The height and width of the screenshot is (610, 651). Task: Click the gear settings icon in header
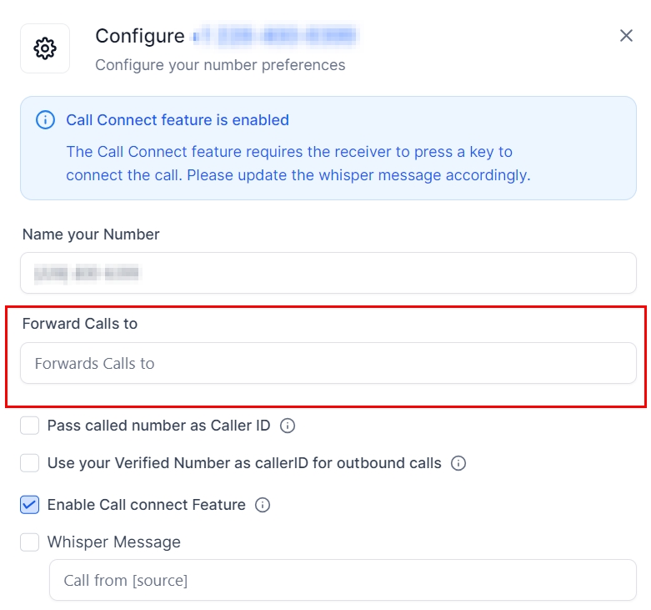45,48
